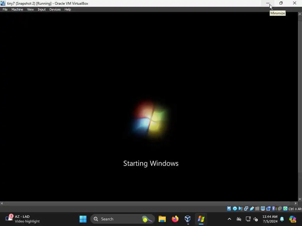Open the network tray icon
This screenshot has height=226, width=302.
click(248, 219)
